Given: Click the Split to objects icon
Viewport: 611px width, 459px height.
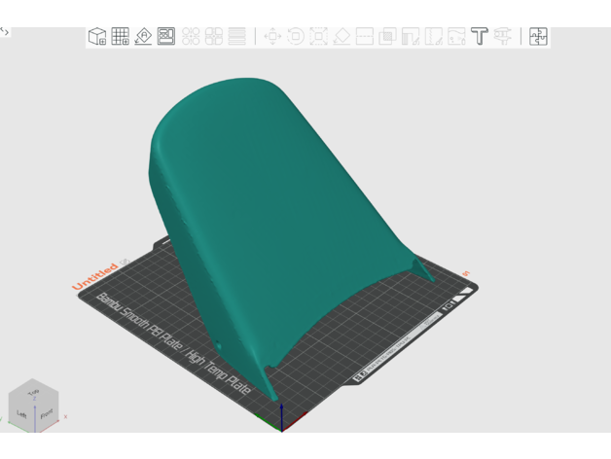Looking at the screenshot, I should pos(191,37).
